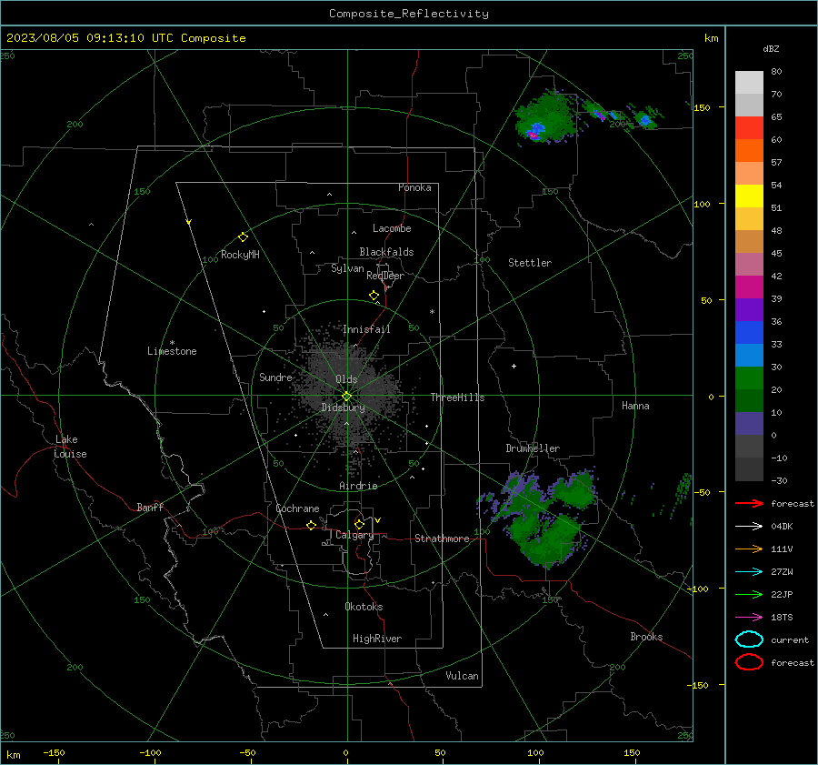Click the yellow diamond marker below RedDeer
Viewport: 818px width, 765px height.
[x=374, y=296]
